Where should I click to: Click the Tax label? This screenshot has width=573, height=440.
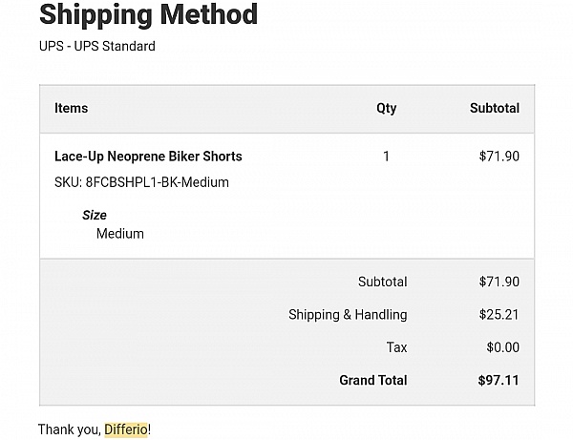397,347
